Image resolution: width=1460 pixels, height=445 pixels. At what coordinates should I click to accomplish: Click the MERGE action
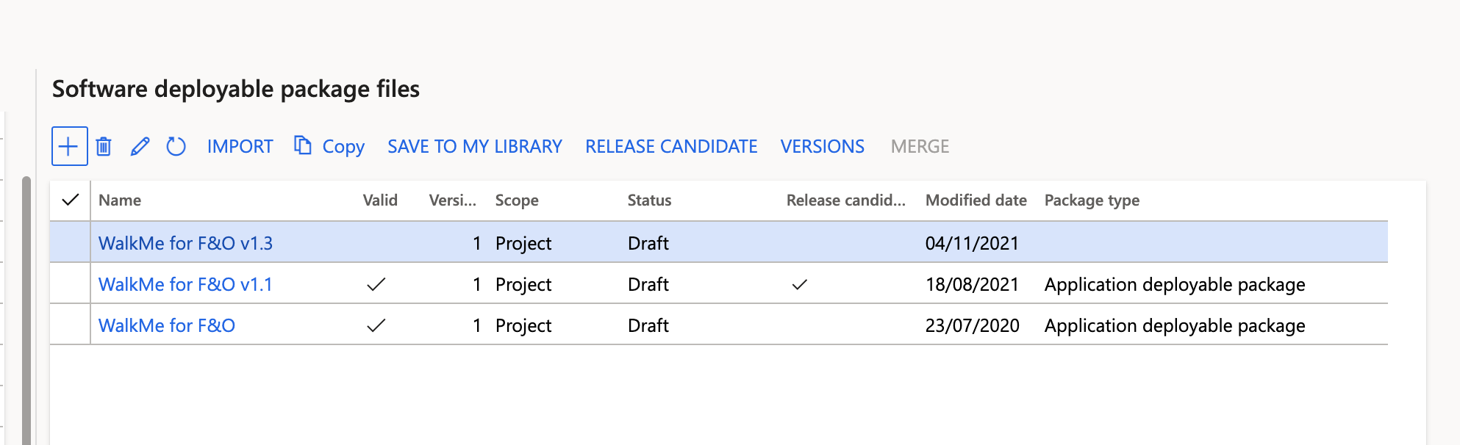920,146
